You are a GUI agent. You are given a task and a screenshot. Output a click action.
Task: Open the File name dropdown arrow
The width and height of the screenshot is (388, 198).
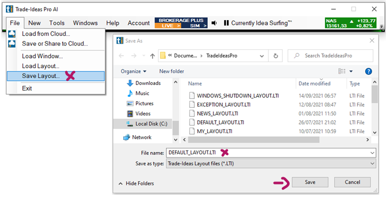click(372, 153)
